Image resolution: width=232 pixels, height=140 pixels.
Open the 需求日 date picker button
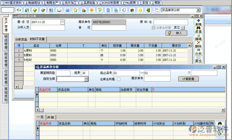[62, 22]
